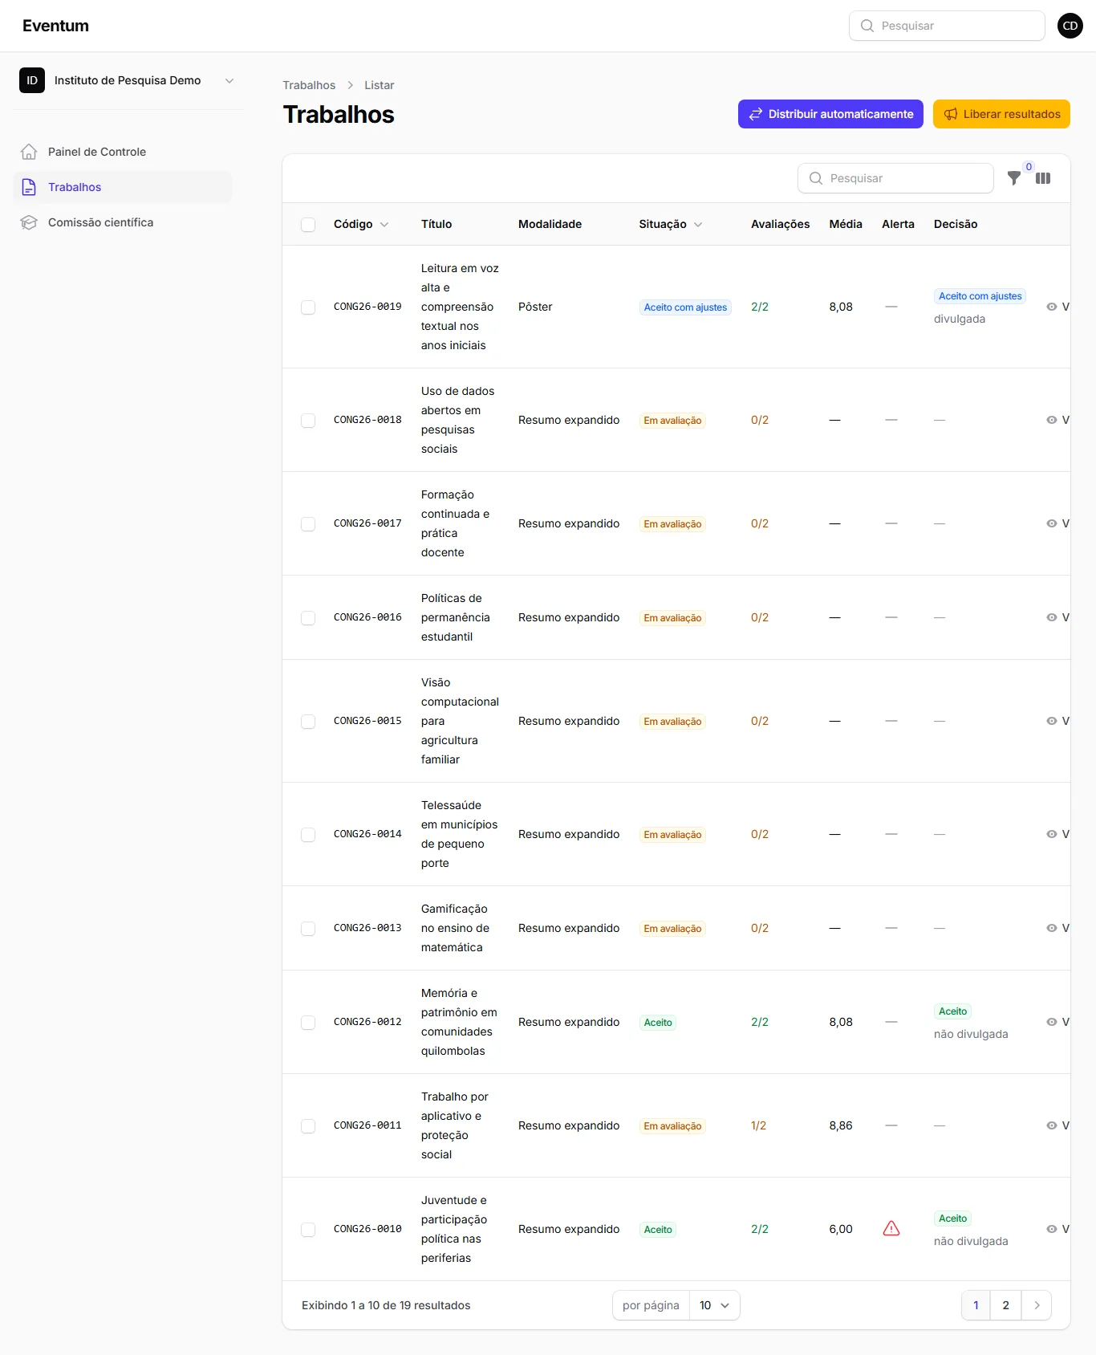Click the Painel de Controle home icon
This screenshot has height=1355, width=1096.
pyautogui.click(x=29, y=152)
